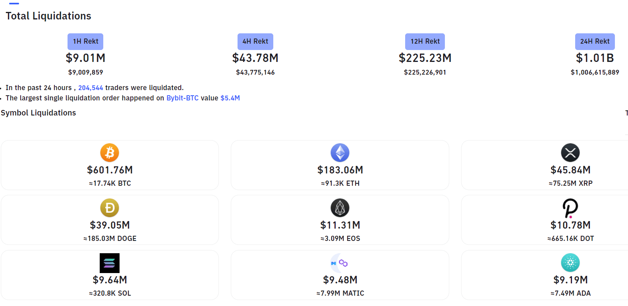Screen dimensions: 628x306
Task: Open the $601.76M BTC liquidation card
Action: pos(110,165)
